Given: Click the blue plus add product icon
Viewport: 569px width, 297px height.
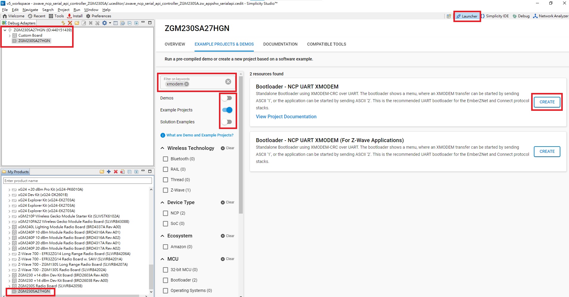Looking at the screenshot, I should (x=109, y=172).
